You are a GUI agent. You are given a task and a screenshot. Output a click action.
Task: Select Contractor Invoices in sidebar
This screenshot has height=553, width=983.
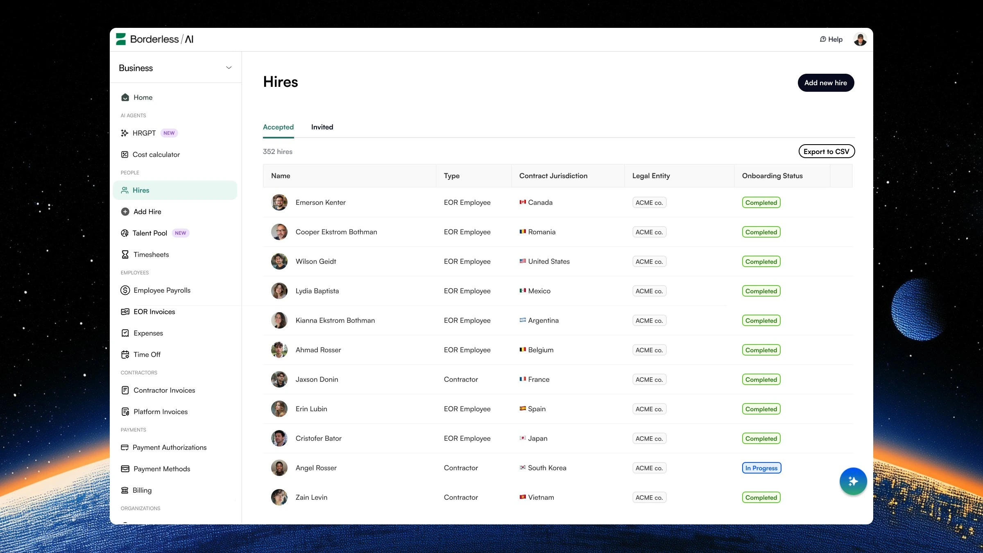point(164,390)
